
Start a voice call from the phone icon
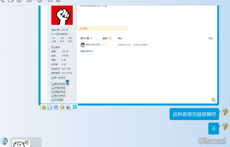coord(3,1)
